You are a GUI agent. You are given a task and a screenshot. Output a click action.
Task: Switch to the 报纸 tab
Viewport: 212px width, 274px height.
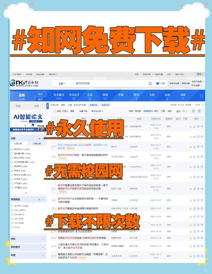[x=105, y=96]
